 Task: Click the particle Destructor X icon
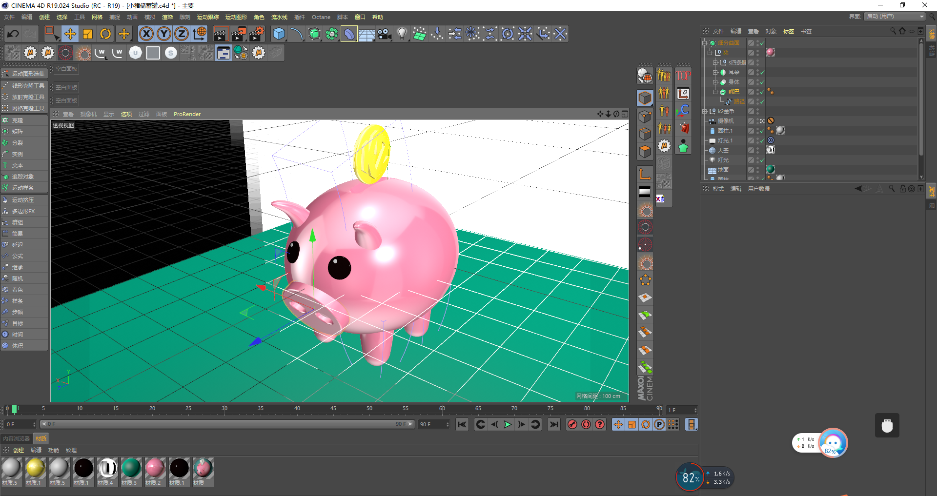pos(560,34)
